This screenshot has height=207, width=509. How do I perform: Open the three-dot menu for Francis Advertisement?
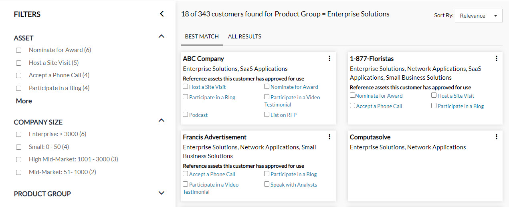329,137
